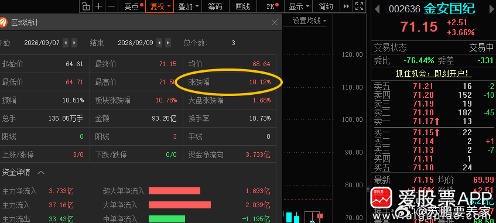
Task: Select the 卖五 price 71.21
Action: coord(423,86)
